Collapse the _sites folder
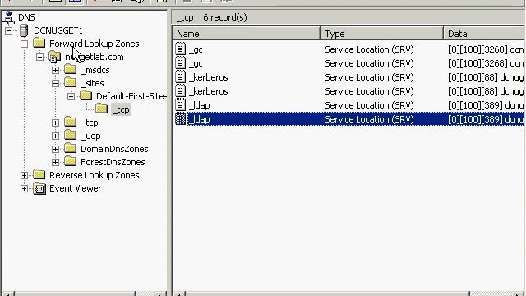 55,83
